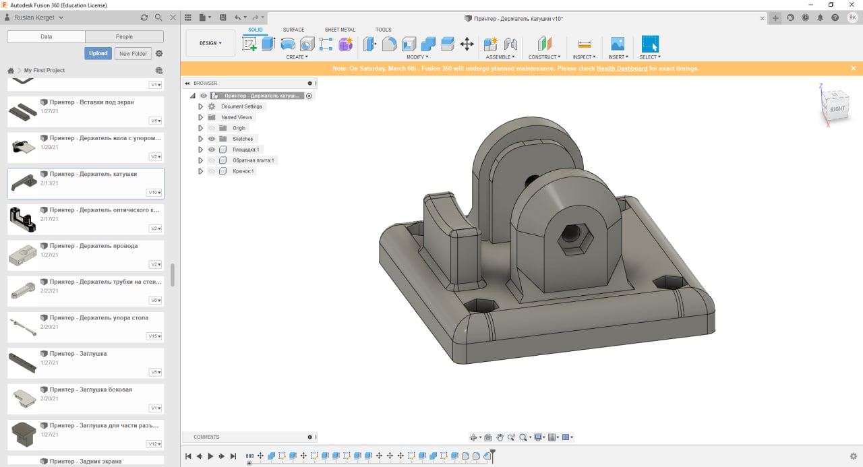Toggle visibility of the Origin folder
Viewport: 863px width, 467px height.
pyautogui.click(x=211, y=128)
